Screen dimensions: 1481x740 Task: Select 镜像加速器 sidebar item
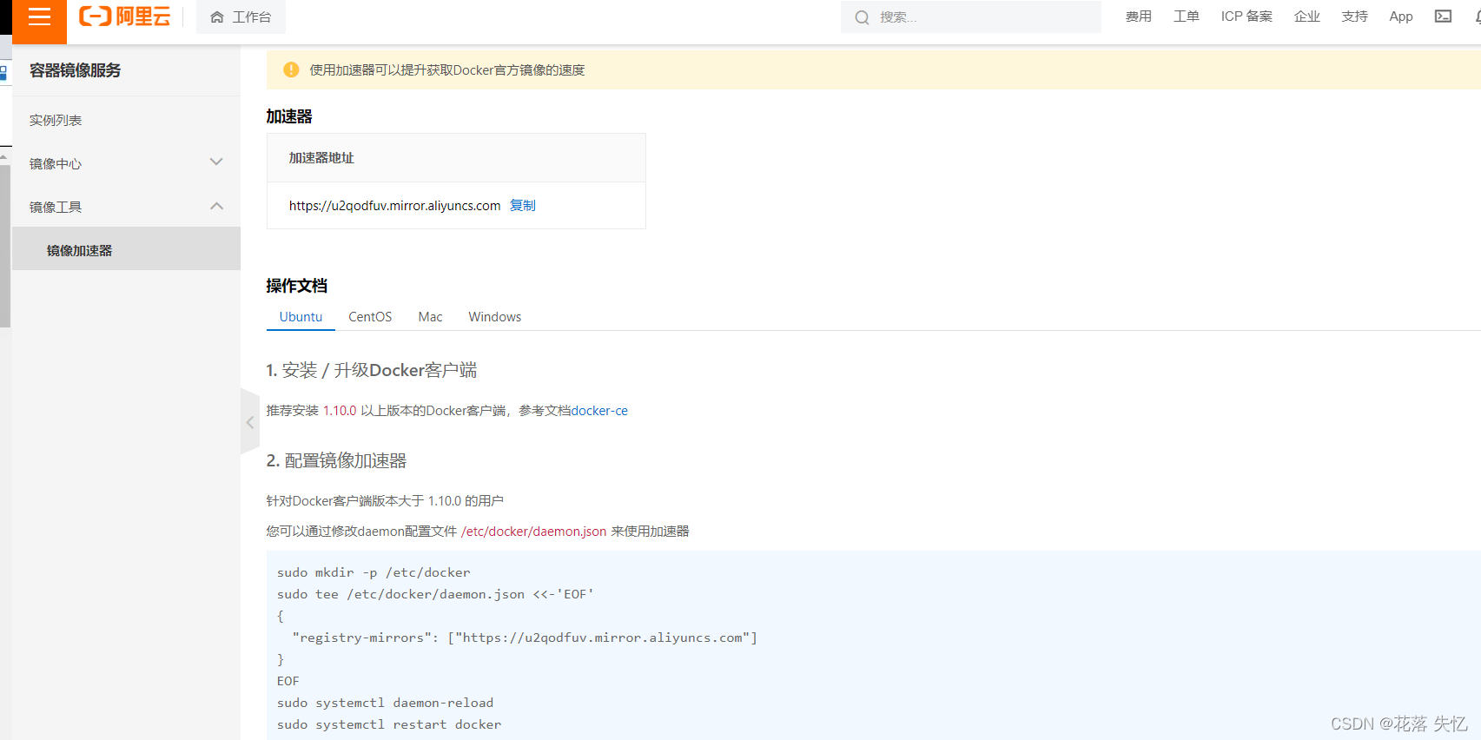pyautogui.click(x=126, y=250)
